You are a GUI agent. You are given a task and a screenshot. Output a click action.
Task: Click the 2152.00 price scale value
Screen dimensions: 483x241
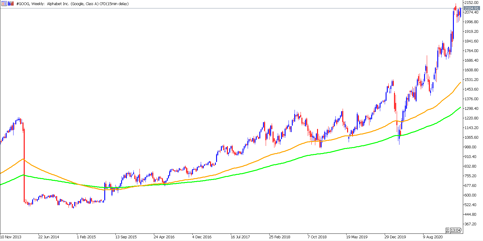471,2
